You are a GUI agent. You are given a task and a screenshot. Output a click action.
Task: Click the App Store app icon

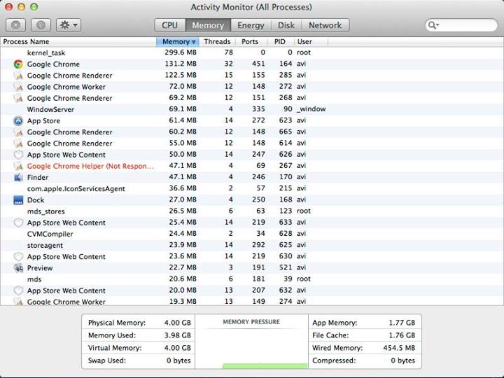coord(18,121)
